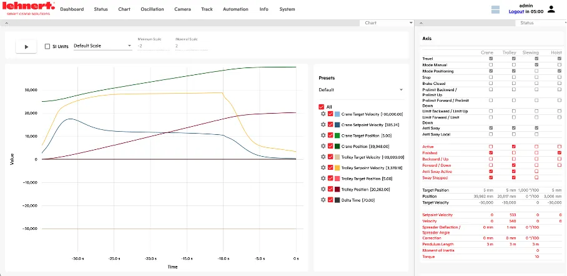
Task: Open the Automation menu item
Action: pos(236,9)
